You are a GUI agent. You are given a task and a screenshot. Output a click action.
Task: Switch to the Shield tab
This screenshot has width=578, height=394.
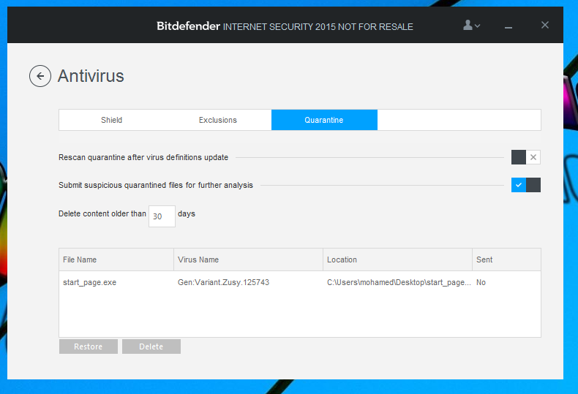[112, 120]
